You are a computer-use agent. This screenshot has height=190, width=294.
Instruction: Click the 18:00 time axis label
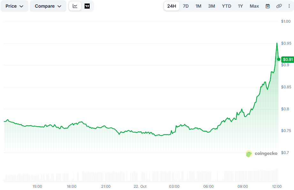pos(72,186)
